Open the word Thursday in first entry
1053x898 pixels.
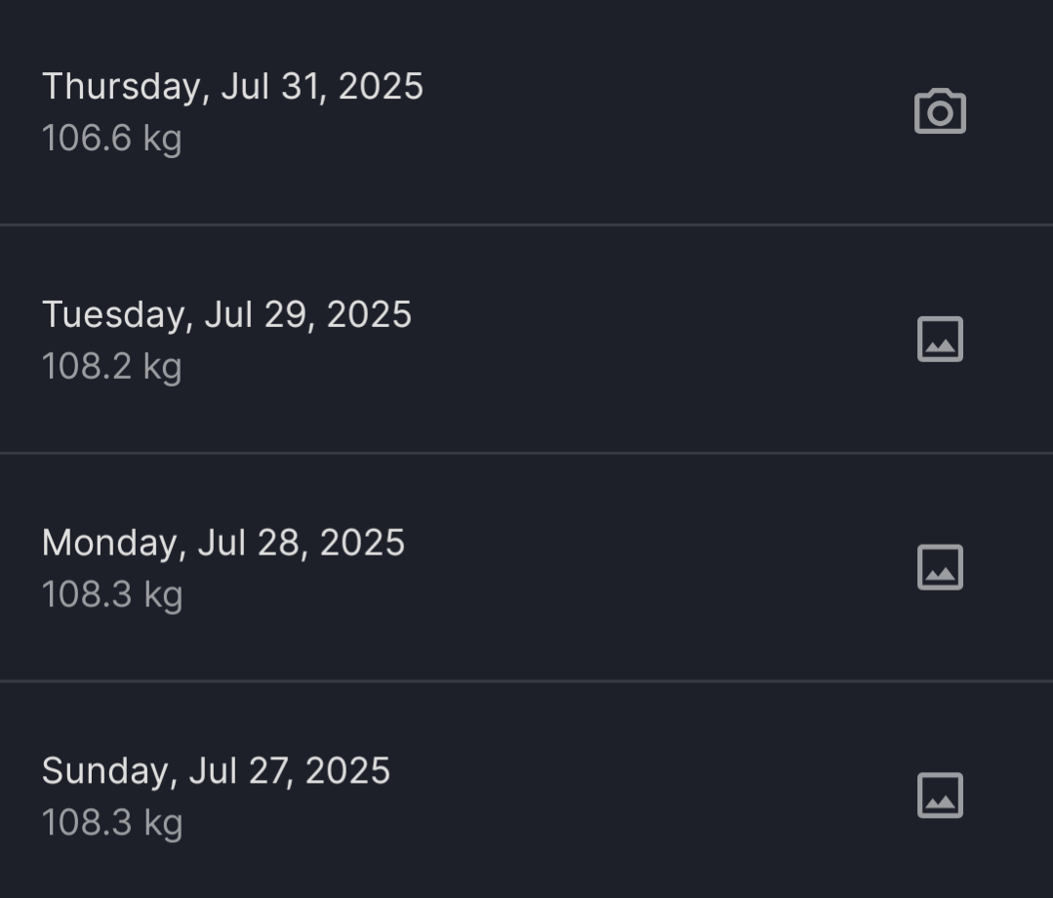coord(122,87)
